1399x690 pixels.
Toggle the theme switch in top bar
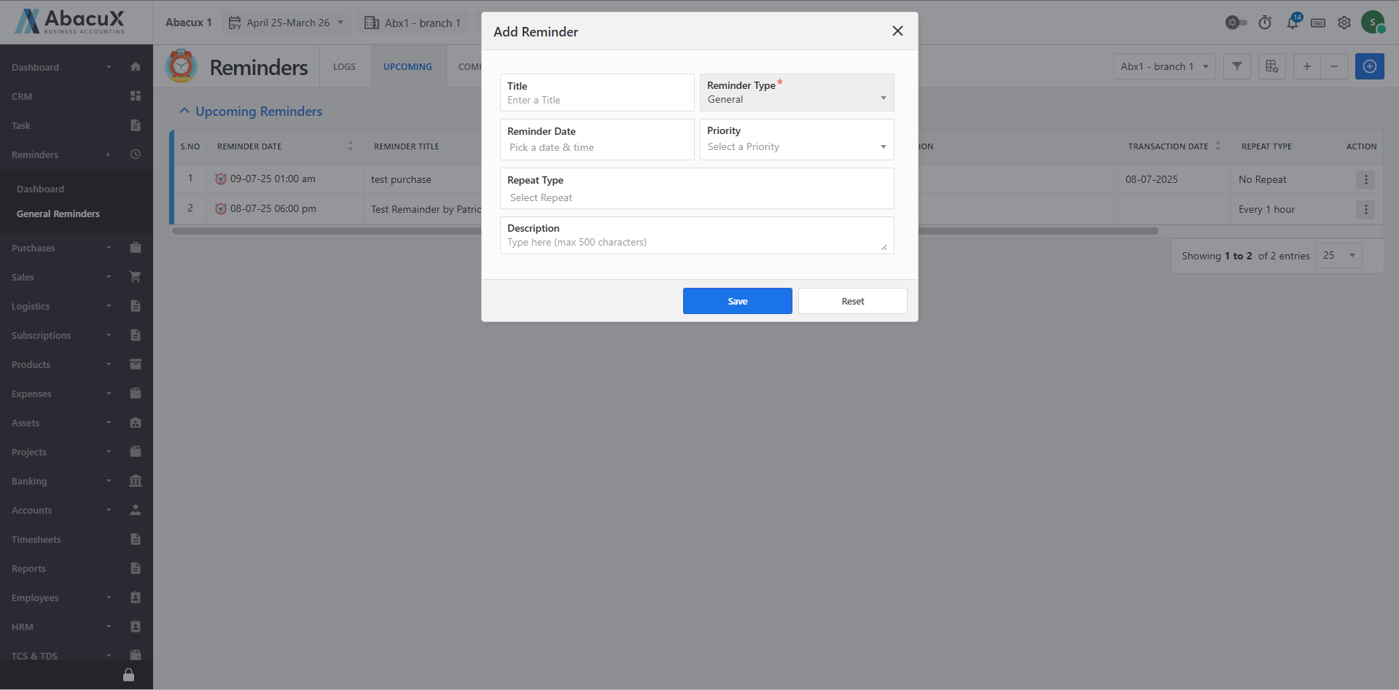tap(1235, 23)
